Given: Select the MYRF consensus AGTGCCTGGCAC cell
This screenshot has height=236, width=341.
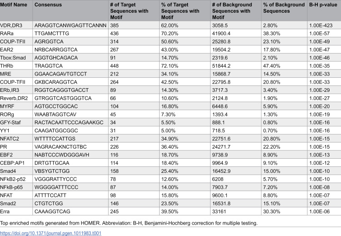Looking at the screenshot, I should [x=70, y=106].
